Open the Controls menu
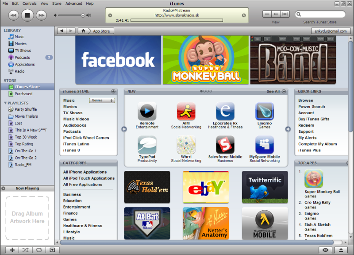Viewport: 354px width, 255px height. click(29, 3)
